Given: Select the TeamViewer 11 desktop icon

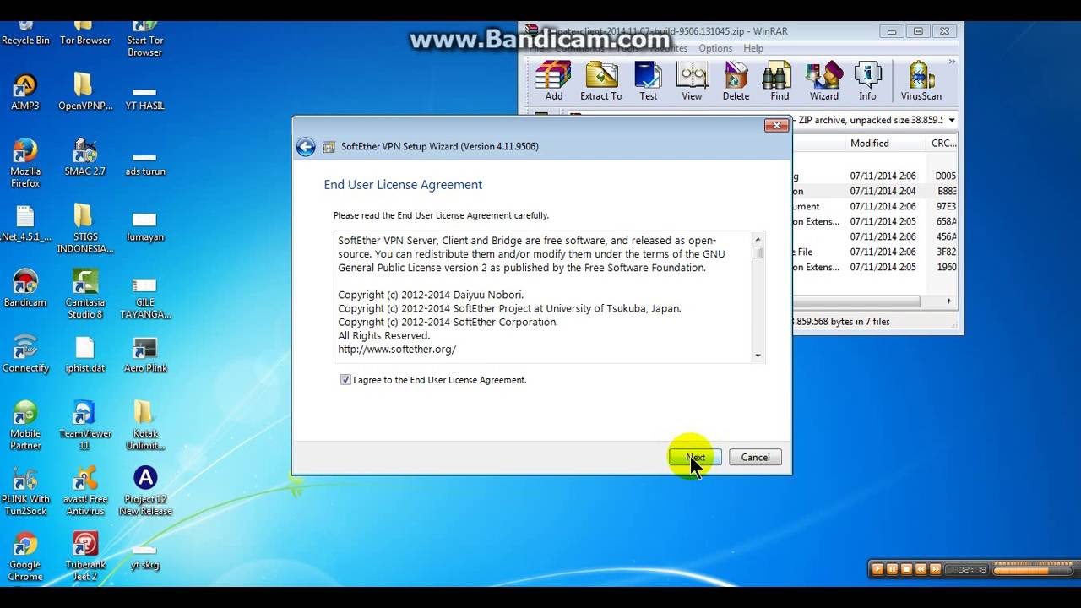Looking at the screenshot, I should coord(85,425).
